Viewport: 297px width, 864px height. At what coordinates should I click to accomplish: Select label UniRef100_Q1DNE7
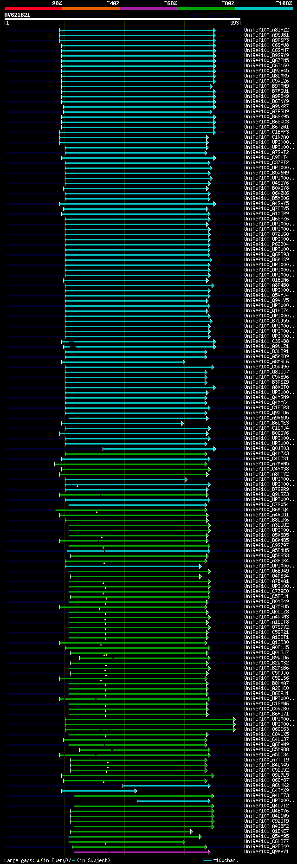(x=266, y=831)
